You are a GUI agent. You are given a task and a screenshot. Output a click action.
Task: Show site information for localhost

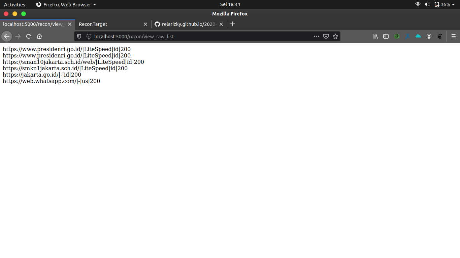89,36
